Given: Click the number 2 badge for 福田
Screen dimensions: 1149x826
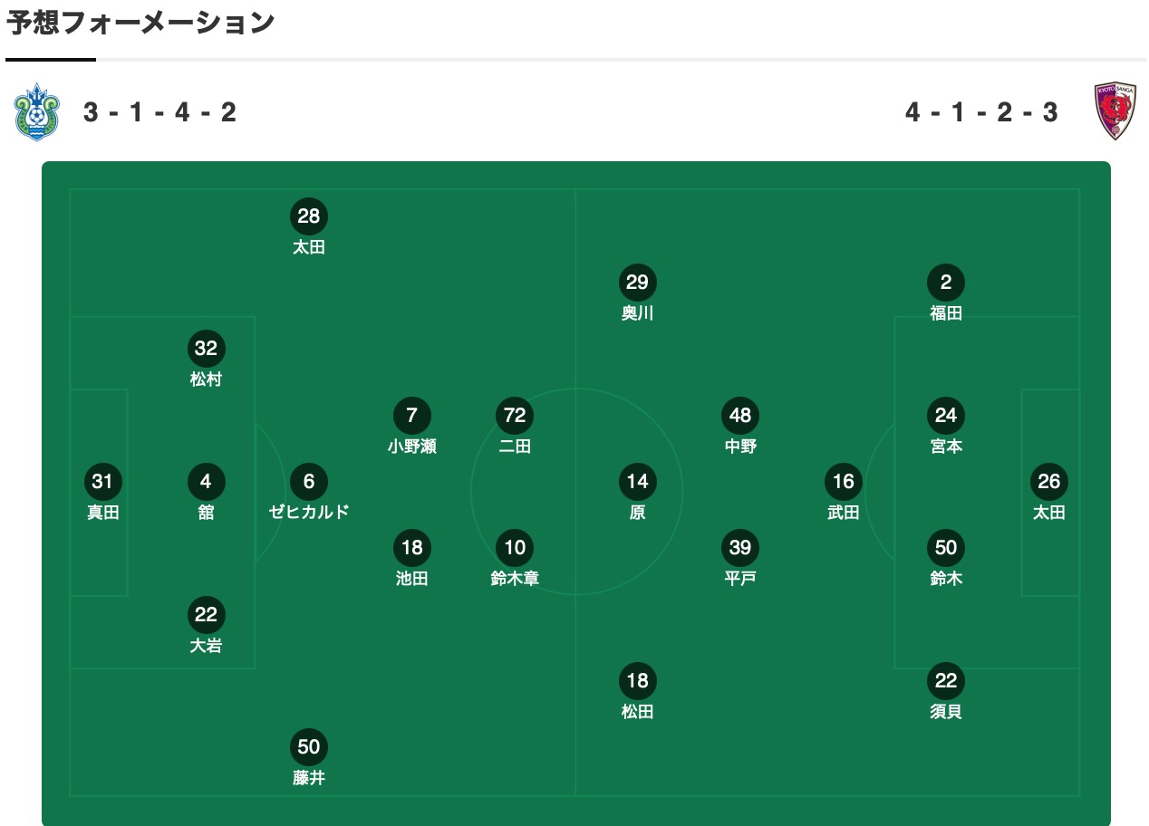Looking at the screenshot, I should coord(946,283).
